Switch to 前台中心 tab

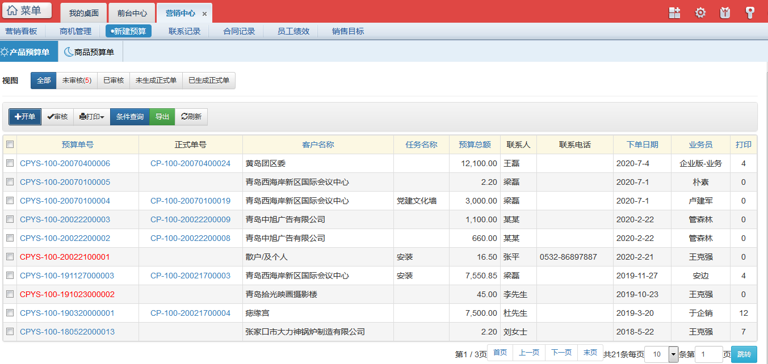132,13
